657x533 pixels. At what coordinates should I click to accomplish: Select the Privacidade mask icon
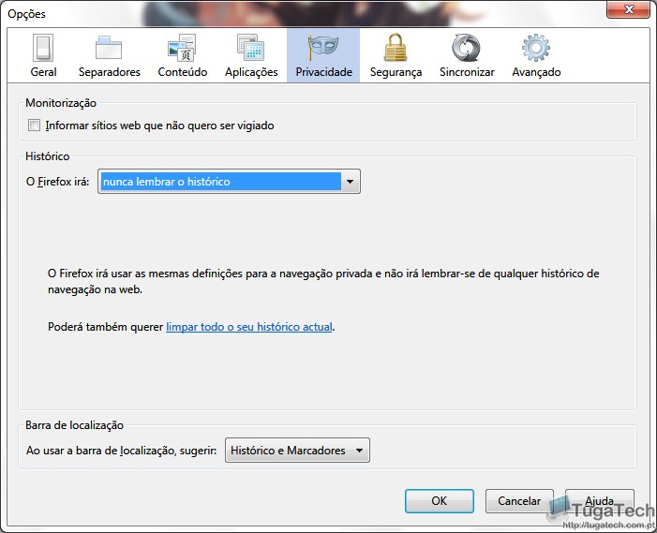tap(323, 55)
